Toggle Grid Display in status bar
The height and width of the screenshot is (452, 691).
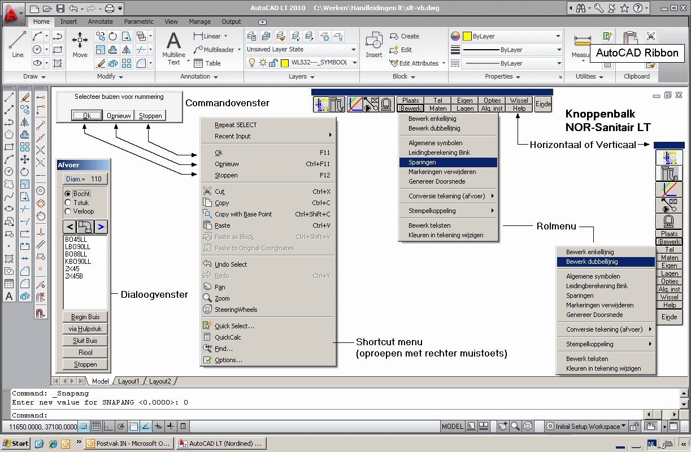tap(96, 427)
